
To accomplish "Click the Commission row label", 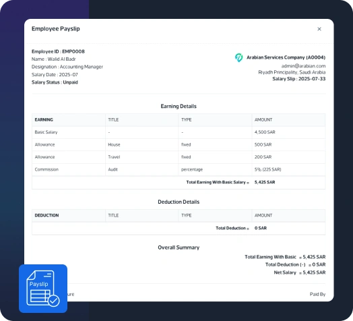I will 46,169.
